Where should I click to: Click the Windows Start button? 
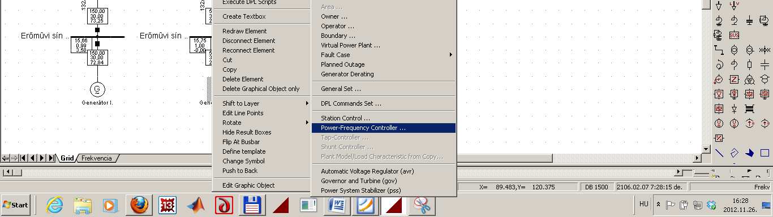[x=16, y=205]
